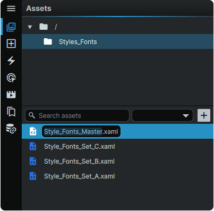The width and height of the screenshot is (214, 211).
Task: Open the target cursor sidebar icon
Action: point(11,78)
